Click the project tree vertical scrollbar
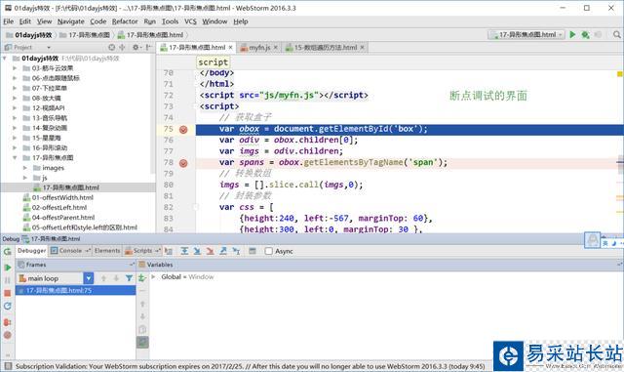The image size is (624, 372). tap(153, 115)
